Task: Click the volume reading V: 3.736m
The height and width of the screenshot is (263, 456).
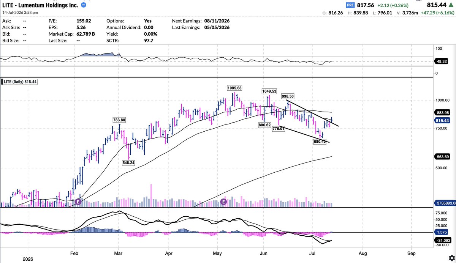Action: click(407, 13)
